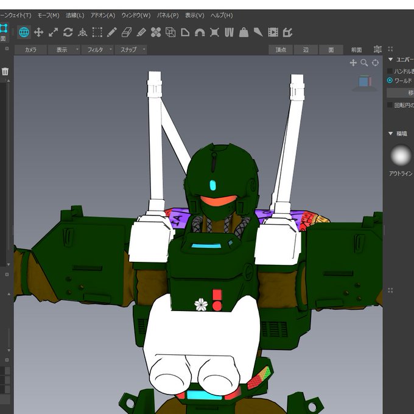Select the ワールド radio button

390,80
